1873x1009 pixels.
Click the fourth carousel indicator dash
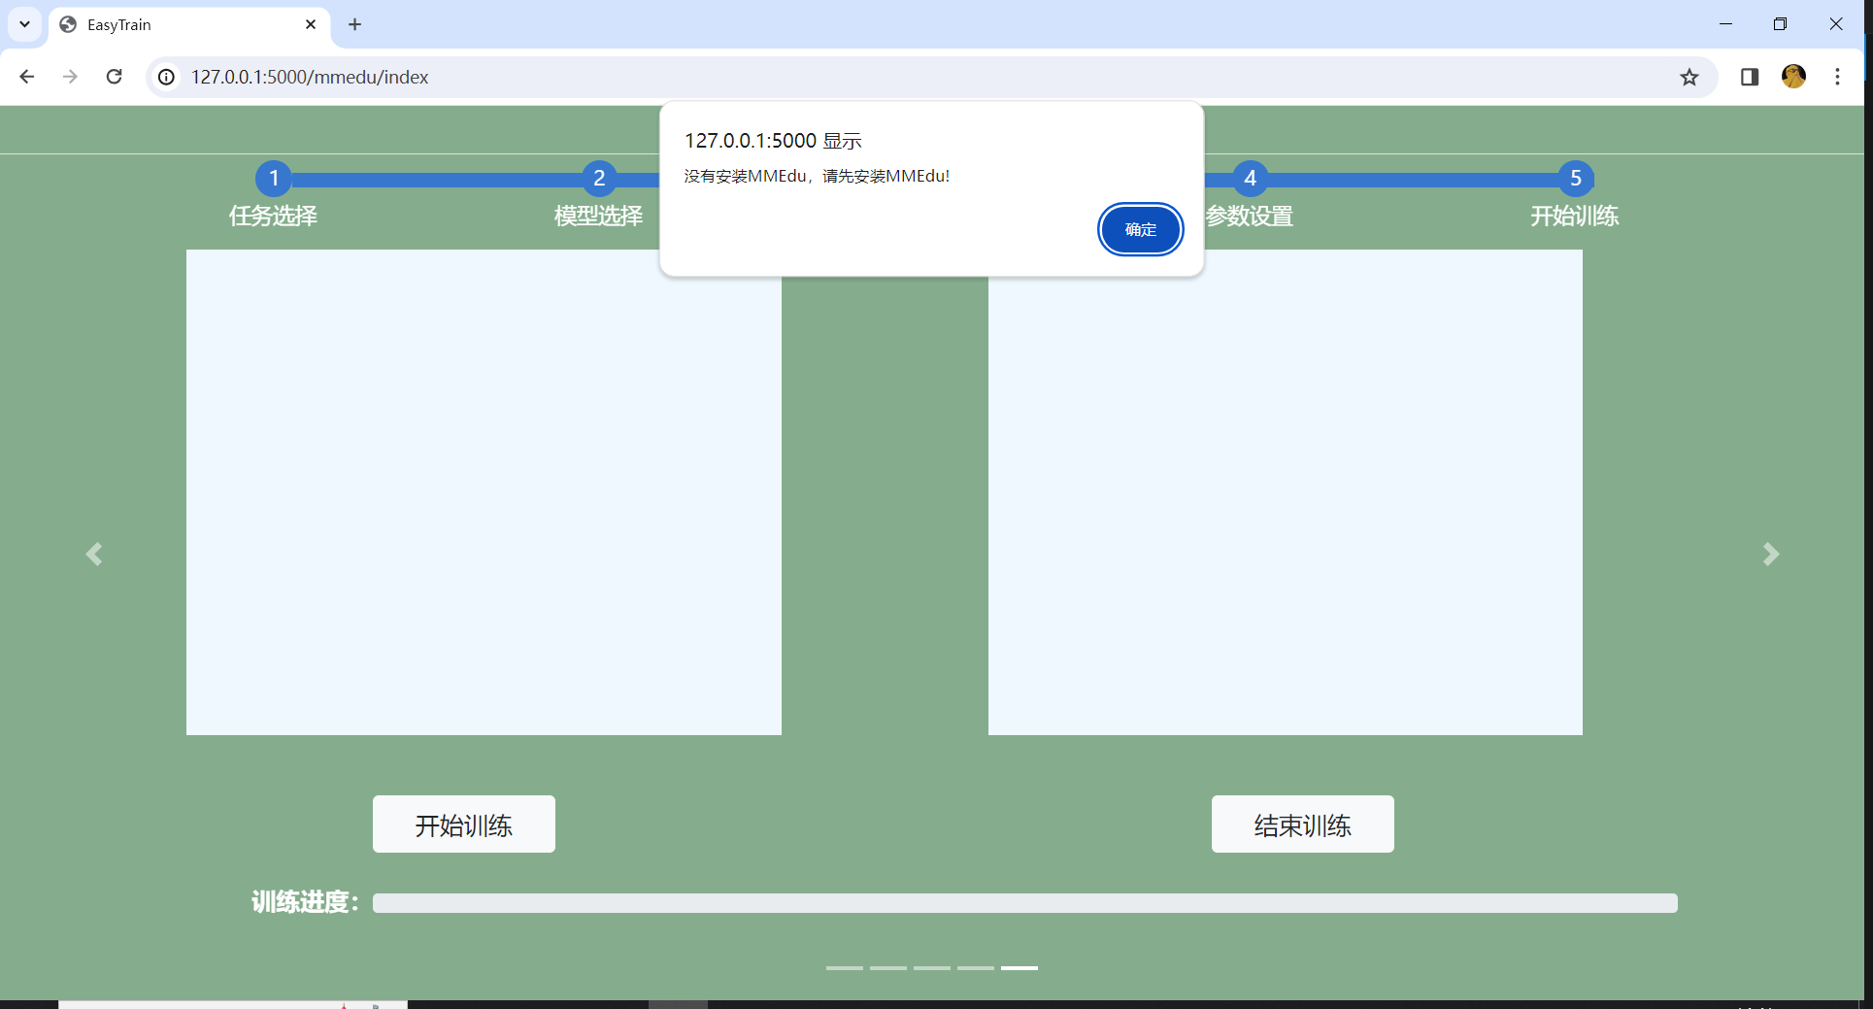click(x=976, y=967)
